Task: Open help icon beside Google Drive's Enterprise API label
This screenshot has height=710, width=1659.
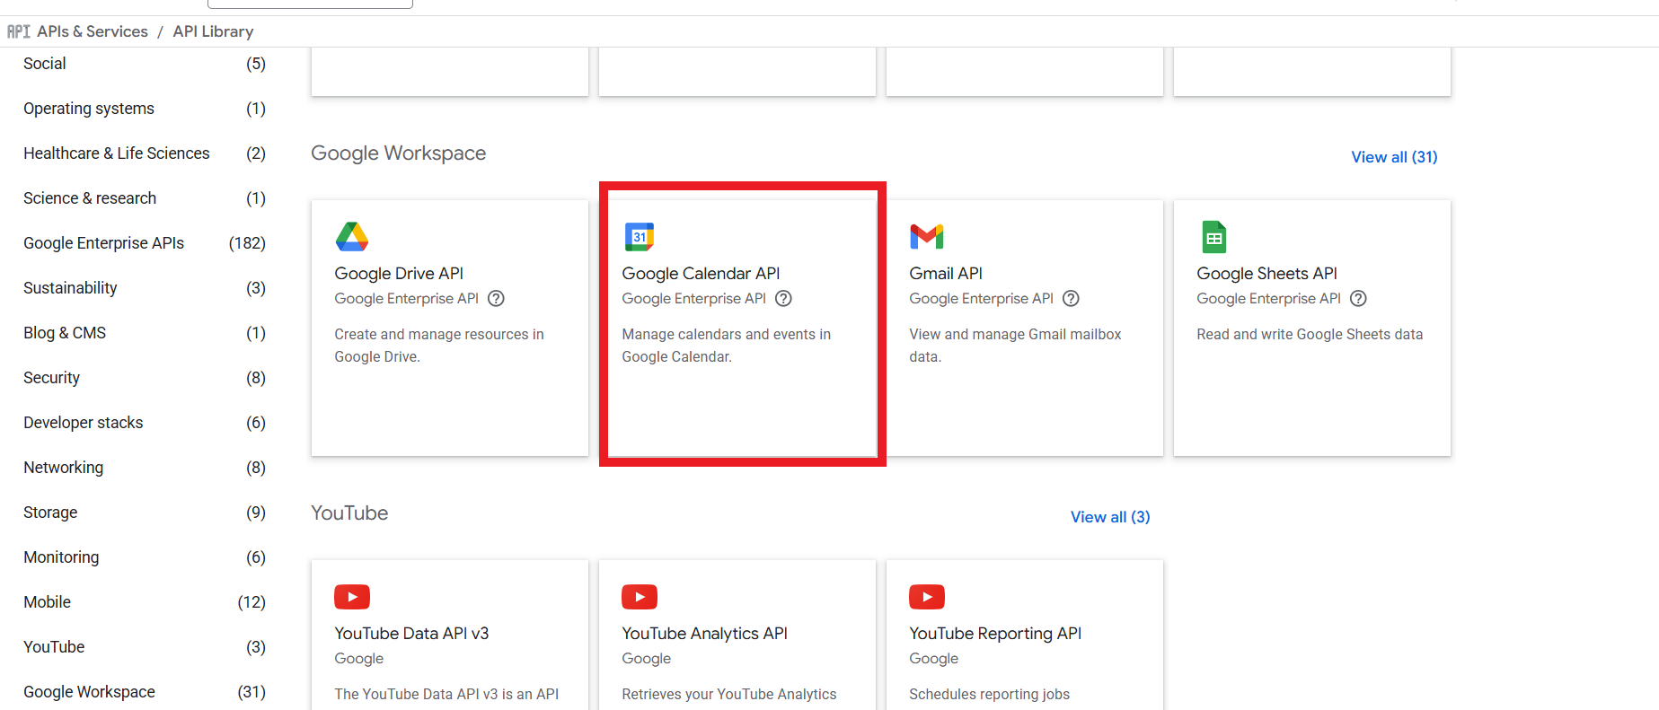Action: (496, 299)
